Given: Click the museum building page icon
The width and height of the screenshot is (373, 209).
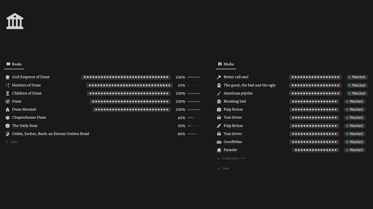Looking at the screenshot, I should [15, 21].
